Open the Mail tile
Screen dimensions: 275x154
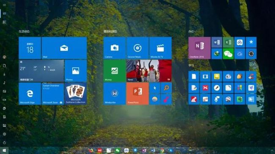[x=64, y=48]
